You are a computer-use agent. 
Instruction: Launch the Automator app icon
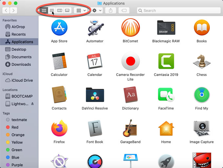(x=95, y=28)
